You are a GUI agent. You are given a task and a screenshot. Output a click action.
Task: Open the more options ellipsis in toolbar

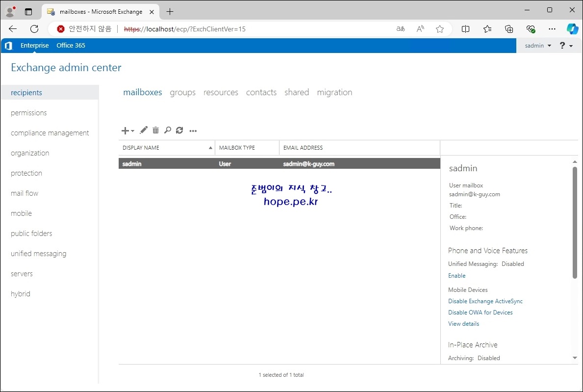(x=193, y=131)
